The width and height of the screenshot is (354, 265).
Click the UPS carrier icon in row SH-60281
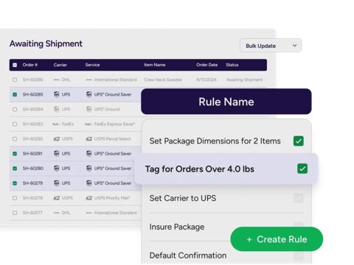point(57,154)
